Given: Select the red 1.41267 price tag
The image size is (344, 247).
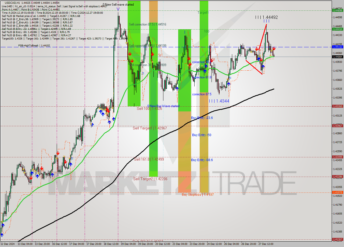Looking at the screenshot, I should [x=337, y=239].
